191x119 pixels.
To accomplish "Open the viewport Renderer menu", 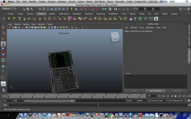I will (41, 24).
